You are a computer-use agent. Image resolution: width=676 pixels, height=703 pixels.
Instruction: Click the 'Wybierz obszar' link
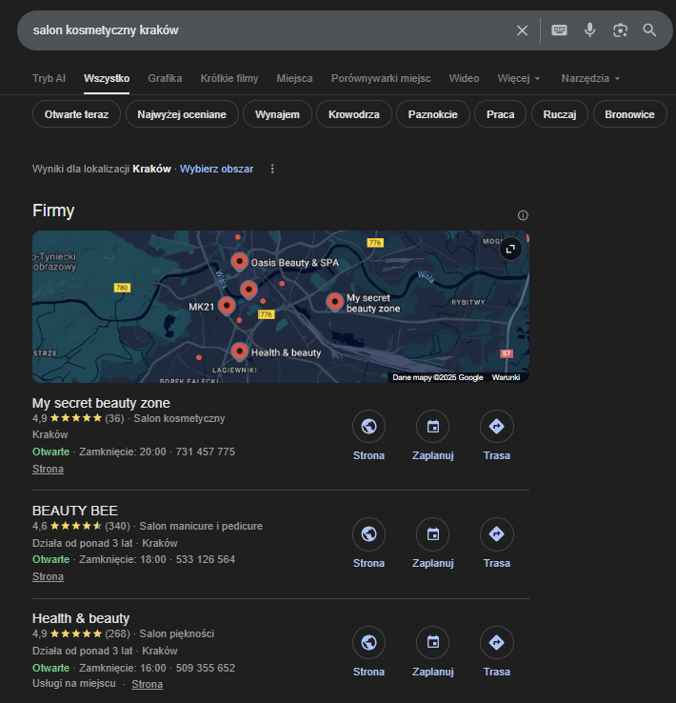click(216, 169)
